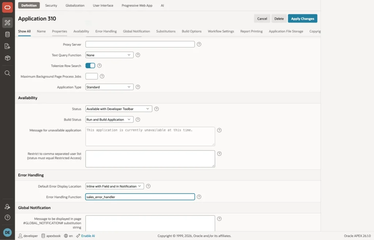Select Substitutions section tab
This screenshot has height=240, width=374.
point(166,31)
